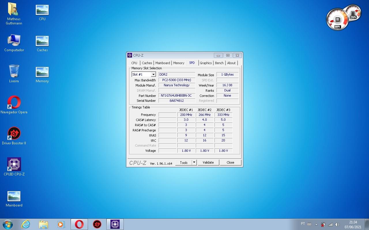This screenshot has height=230, width=369.
Task: Open the Lixeira recycle bin icon
Action: point(14,74)
